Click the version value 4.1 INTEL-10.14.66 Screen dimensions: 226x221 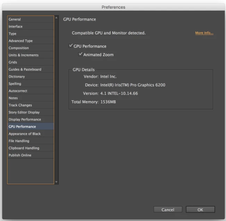[119, 94]
